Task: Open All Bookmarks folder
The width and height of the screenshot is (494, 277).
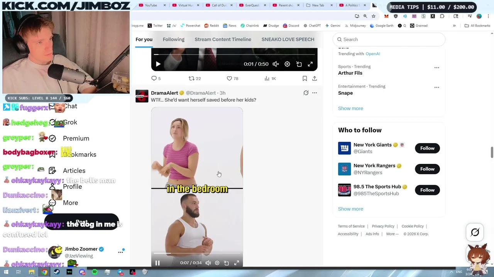Action: click(x=477, y=26)
